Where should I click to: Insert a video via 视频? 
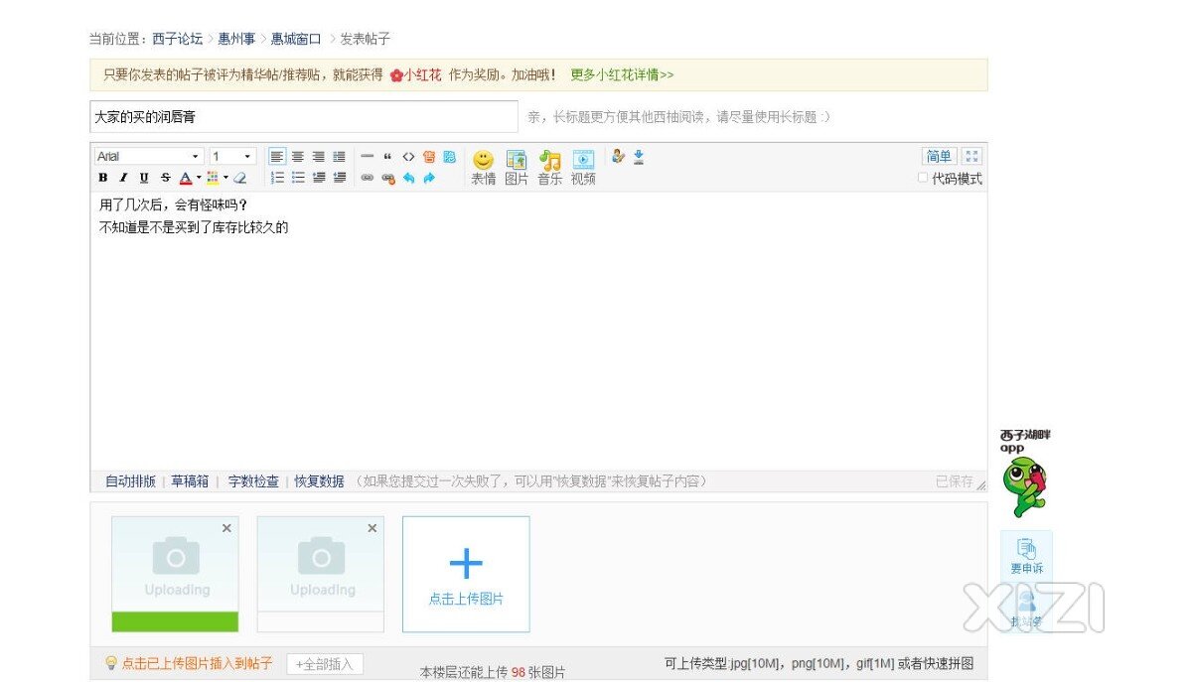pyautogui.click(x=583, y=168)
